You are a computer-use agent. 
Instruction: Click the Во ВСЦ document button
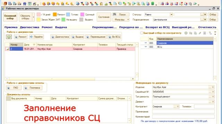(114, 37)
